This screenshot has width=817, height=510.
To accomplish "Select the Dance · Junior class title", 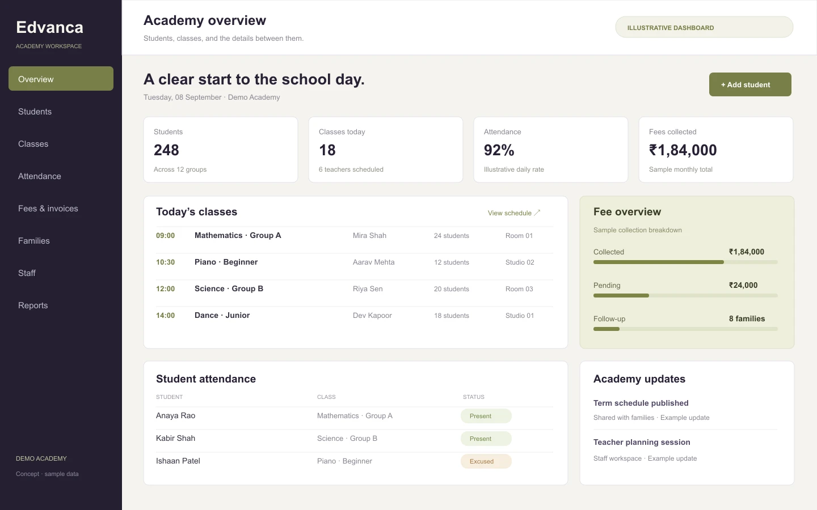I will (x=222, y=315).
